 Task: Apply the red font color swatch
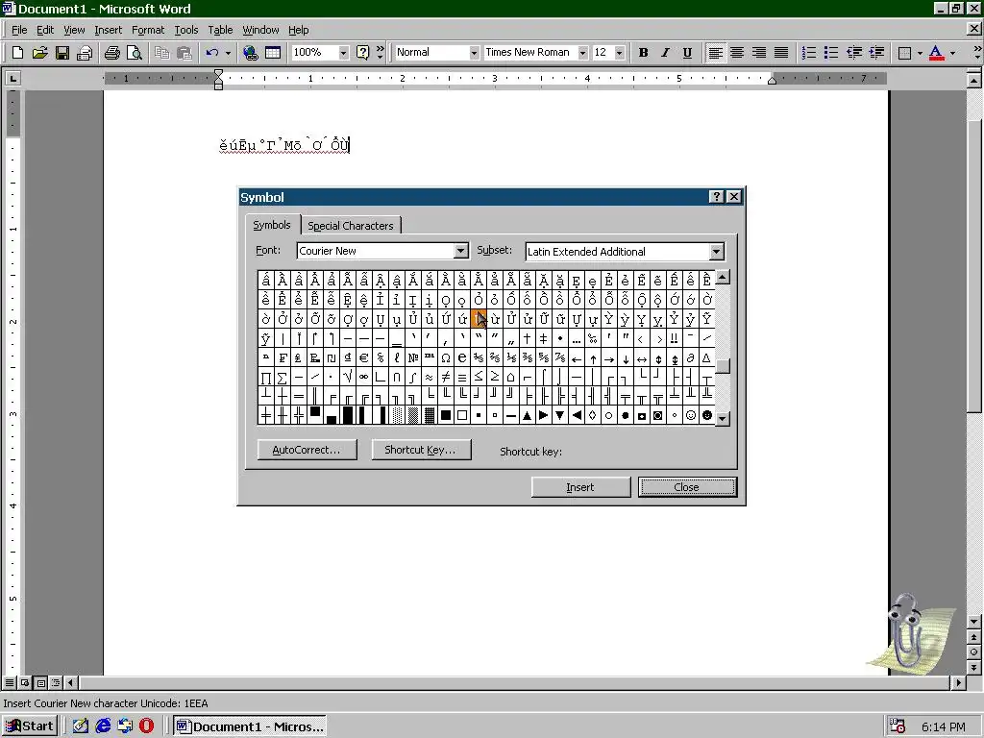936,53
